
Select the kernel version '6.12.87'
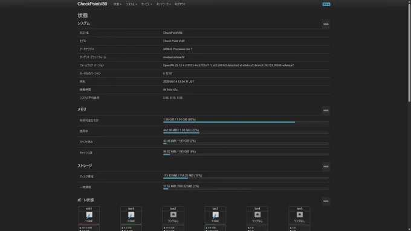(x=168, y=74)
